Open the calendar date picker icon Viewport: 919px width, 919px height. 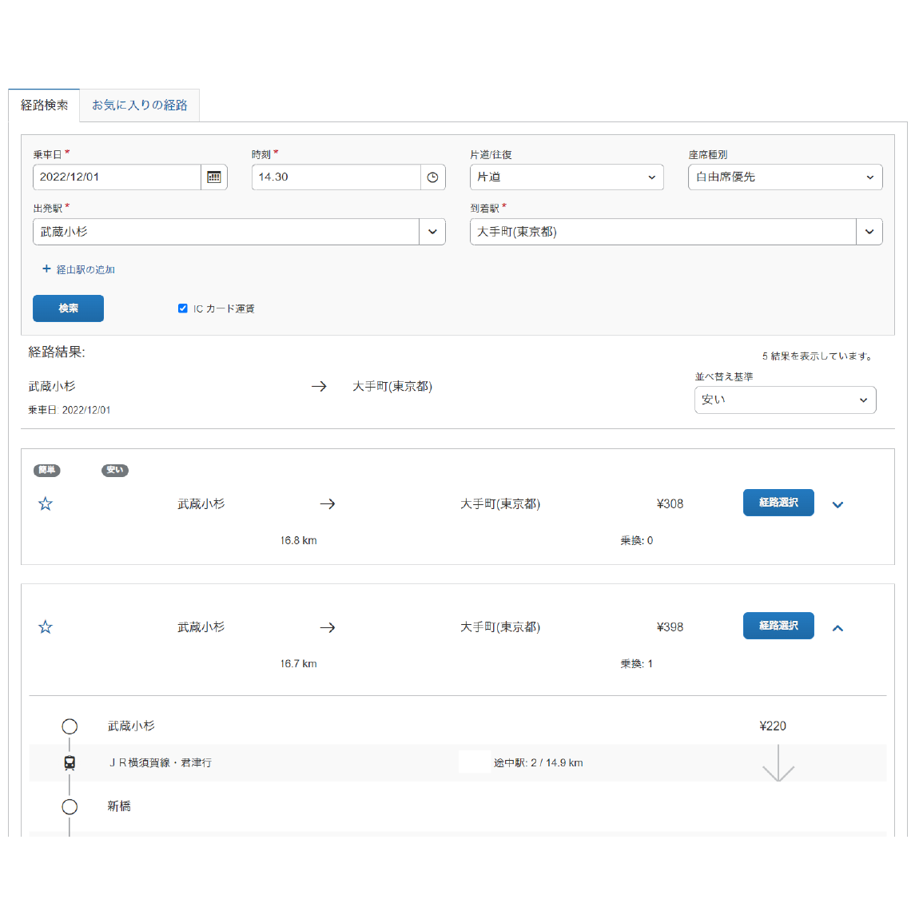coord(214,177)
